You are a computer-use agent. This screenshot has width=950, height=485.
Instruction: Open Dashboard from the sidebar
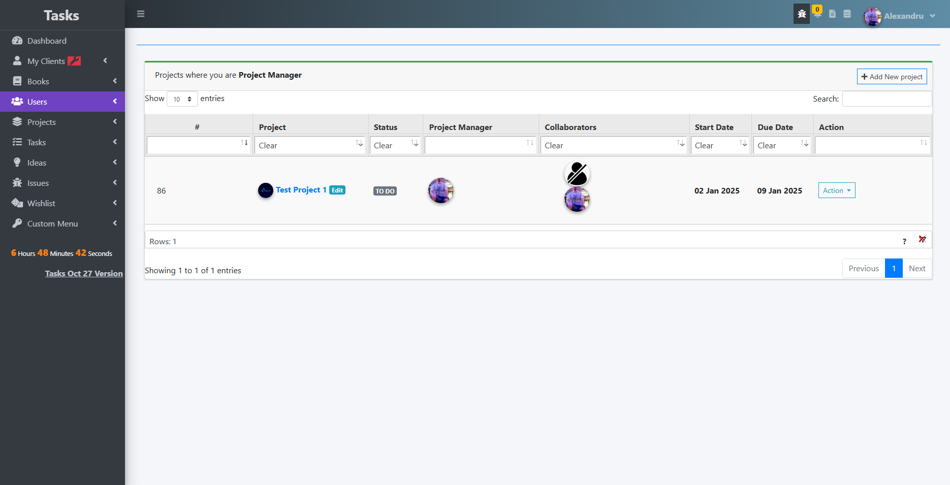47,41
